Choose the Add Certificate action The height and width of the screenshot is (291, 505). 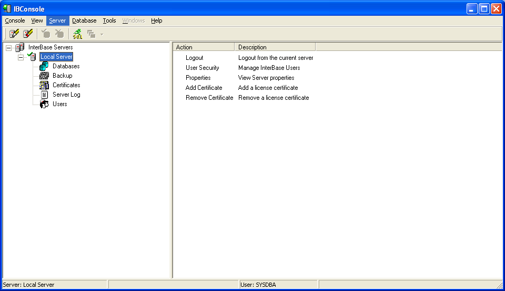click(x=204, y=88)
